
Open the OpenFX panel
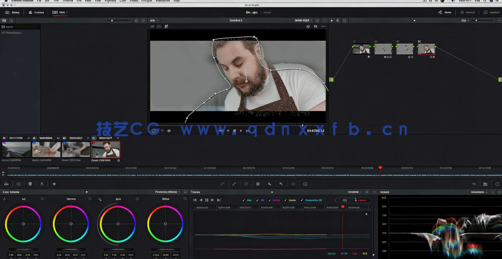click(x=468, y=12)
